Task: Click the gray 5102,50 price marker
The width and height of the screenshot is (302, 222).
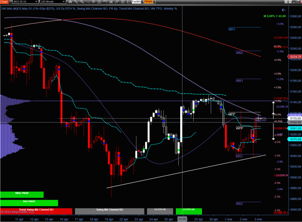Action: tap(295, 122)
